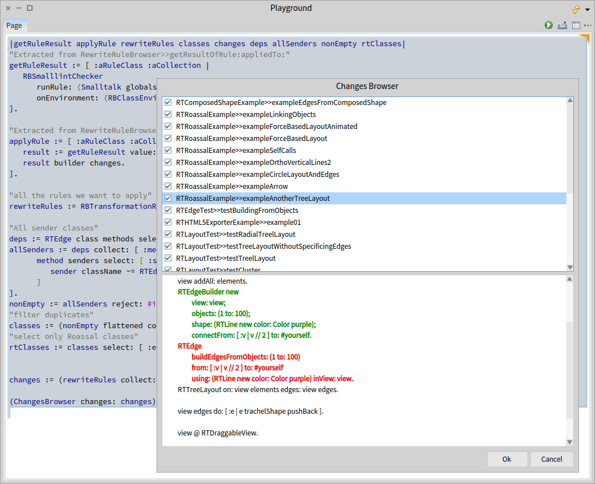The width and height of the screenshot is (595, 484).
Task: Open the table-style bindings icon in Playground
Action: (x=576, y=25)
